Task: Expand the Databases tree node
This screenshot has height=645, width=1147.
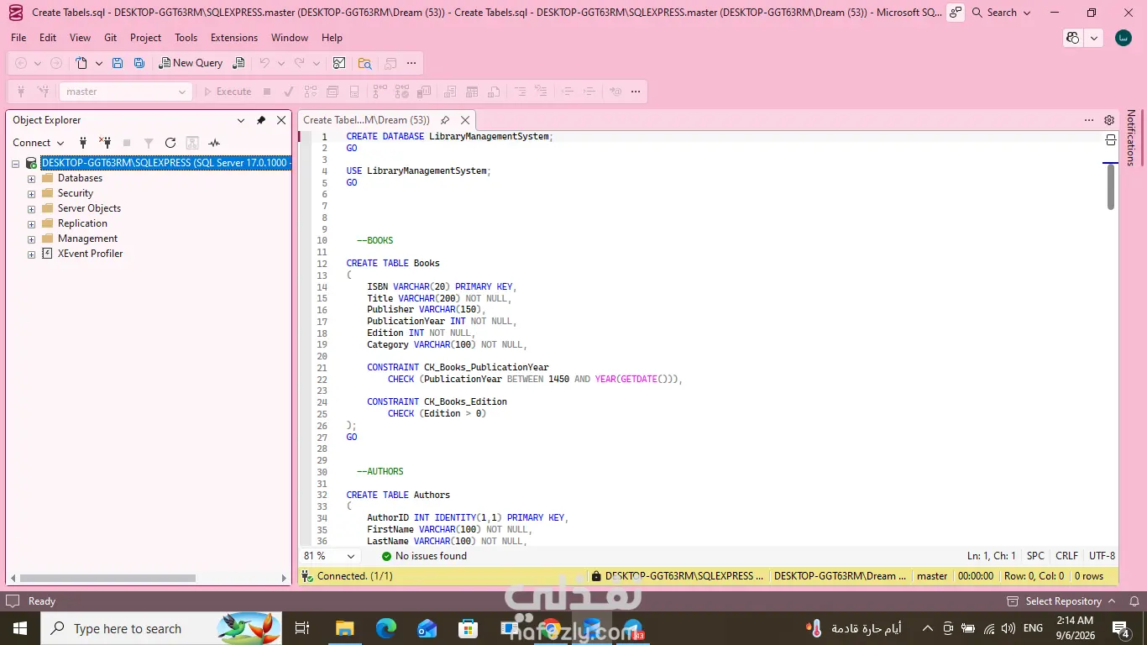Action: pyautogui.click(x=32, y=178)
